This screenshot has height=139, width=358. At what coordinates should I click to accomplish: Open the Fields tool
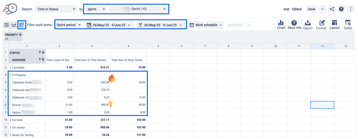[x=348, y=25]
